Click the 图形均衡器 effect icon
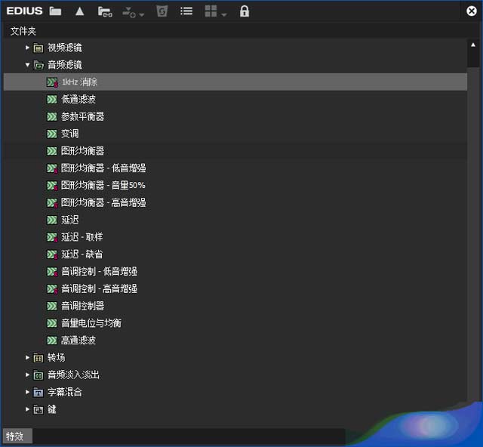Image resolution: width=483 pixels, height=447 pixels. point(52,151)
